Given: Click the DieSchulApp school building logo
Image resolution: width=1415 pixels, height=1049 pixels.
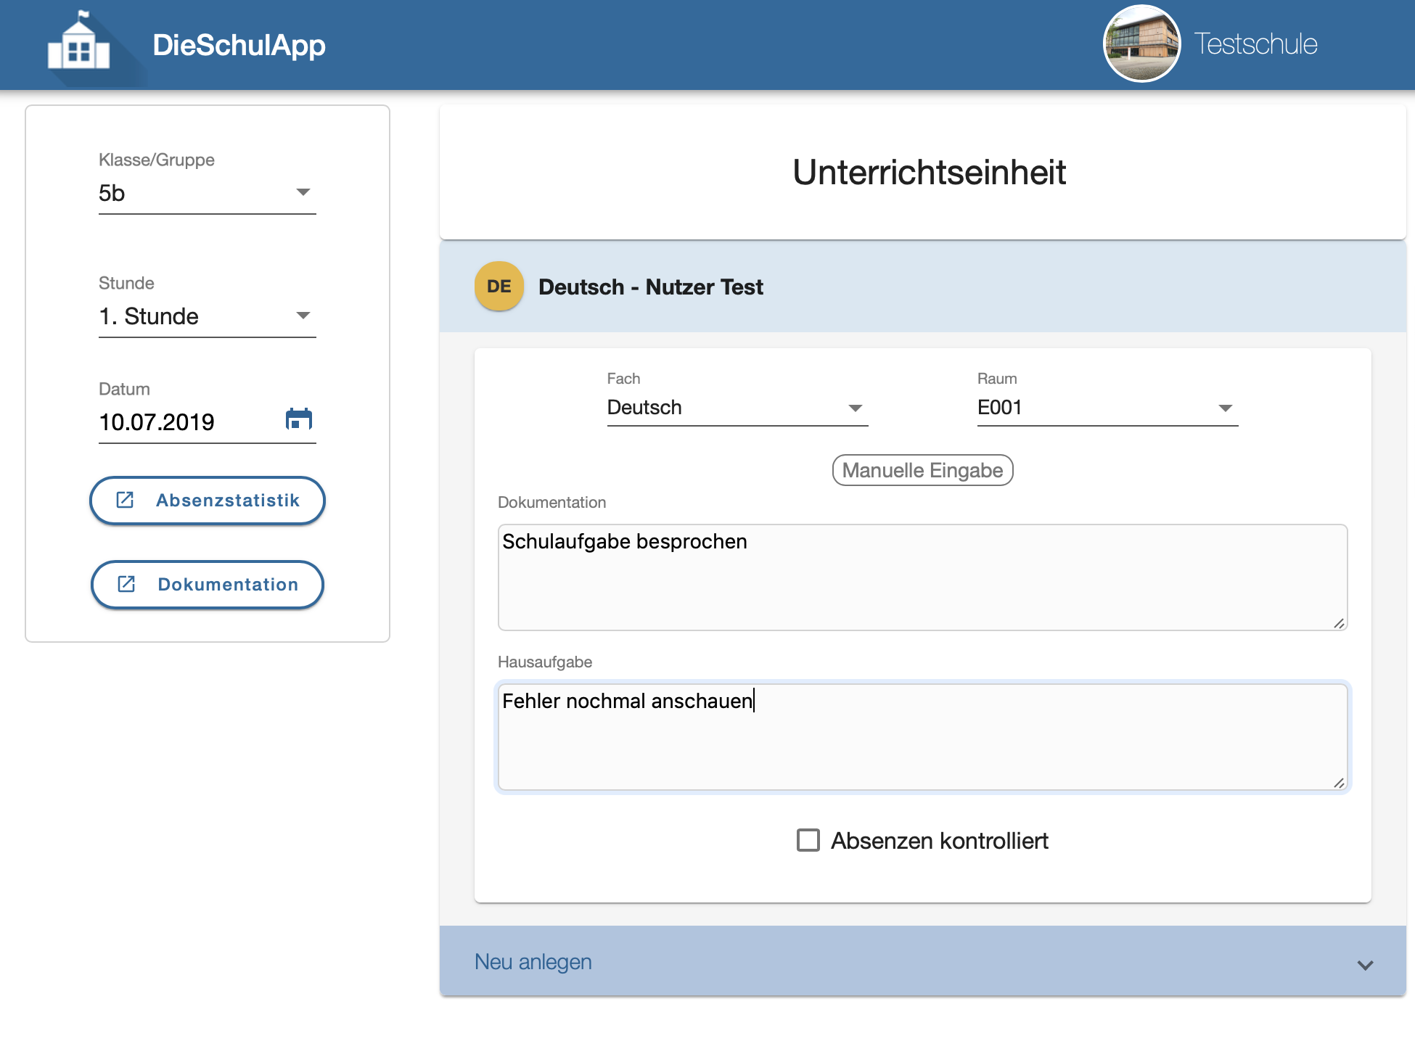Looking at the screenshot, I should (79, 42).
